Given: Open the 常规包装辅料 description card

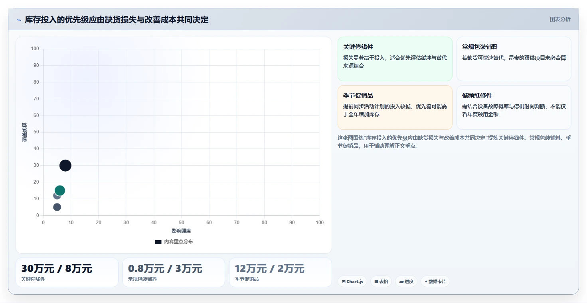Looking at the screenshot, I should point(514,59).
